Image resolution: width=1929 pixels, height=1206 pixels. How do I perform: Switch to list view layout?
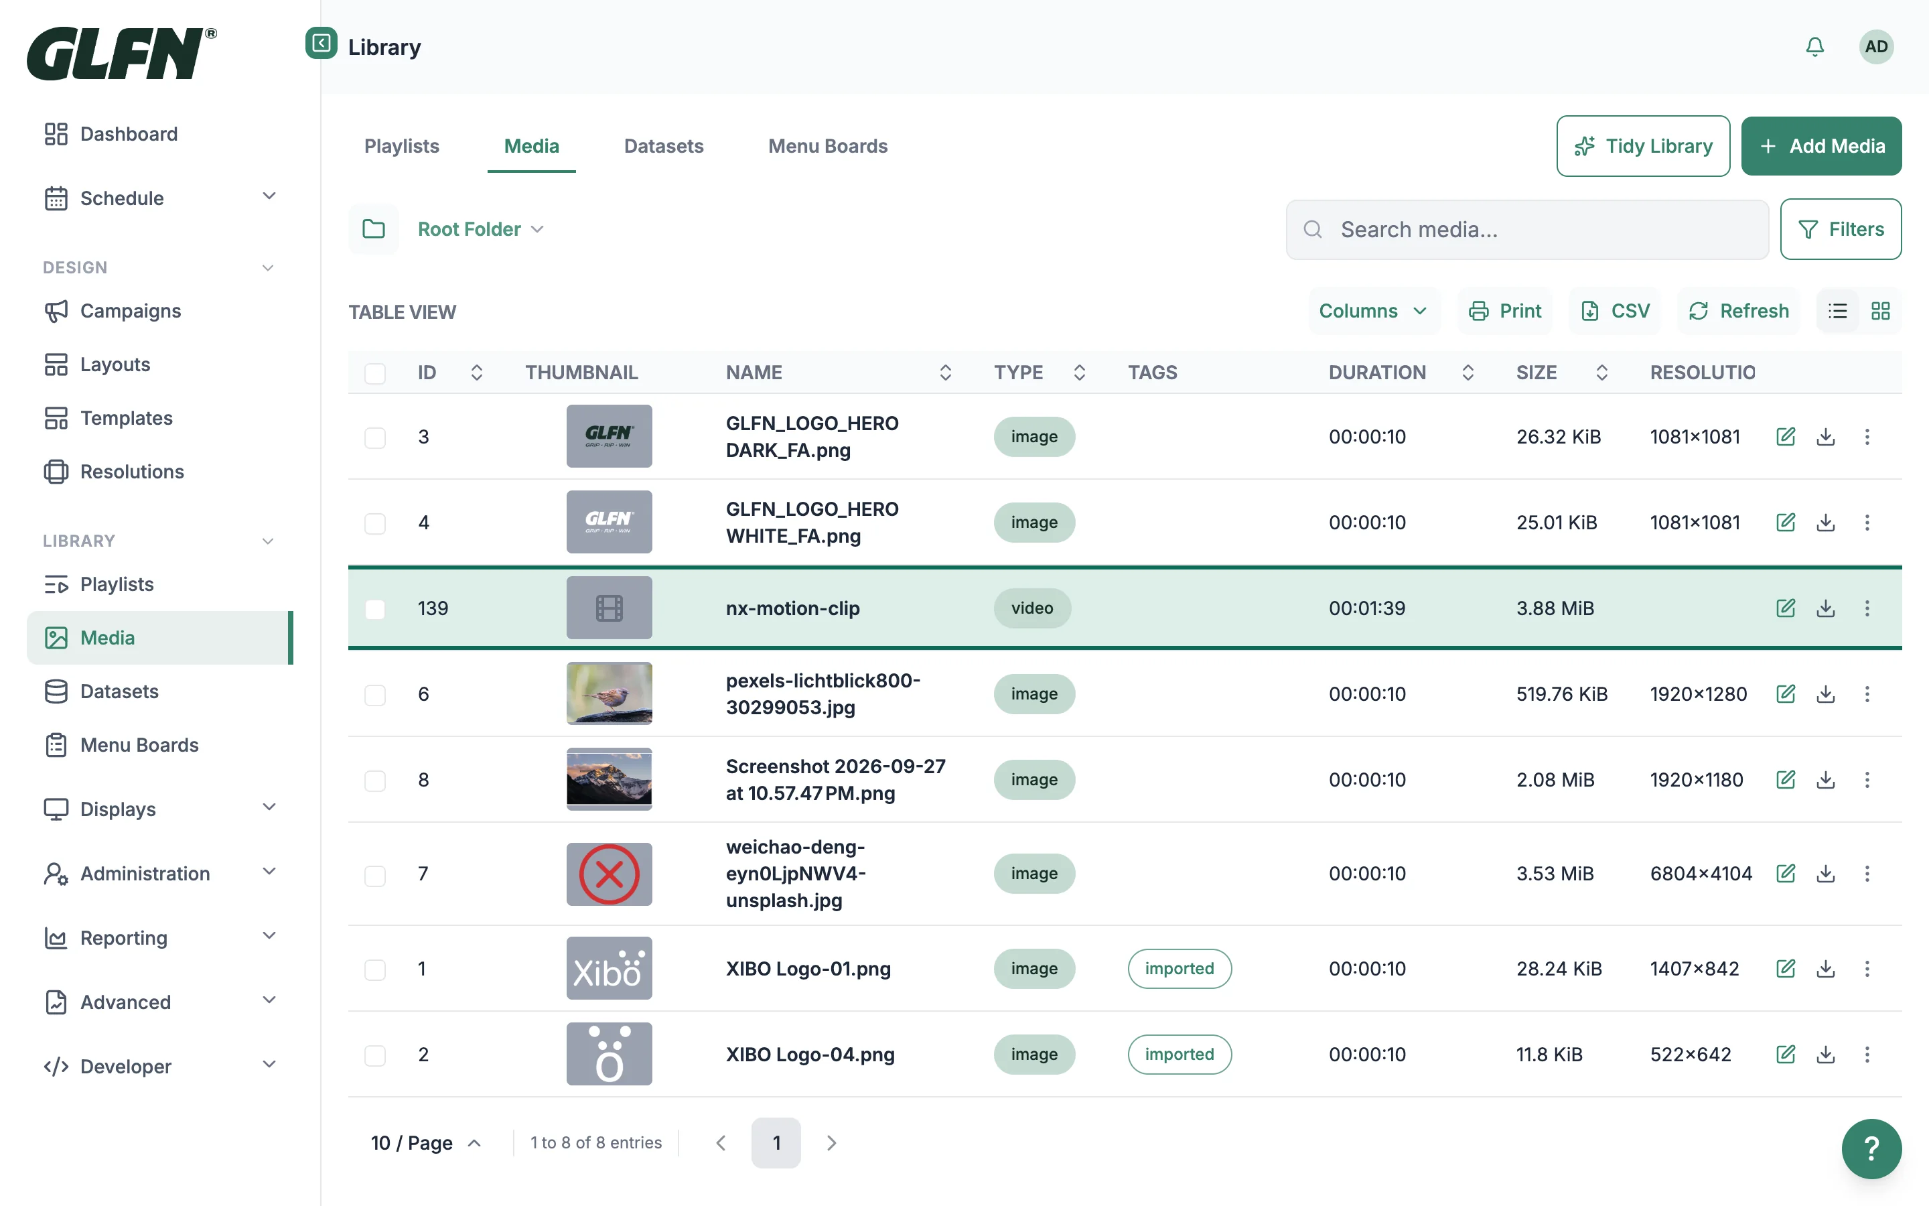pyautogui.click(x=1837, y=311)
